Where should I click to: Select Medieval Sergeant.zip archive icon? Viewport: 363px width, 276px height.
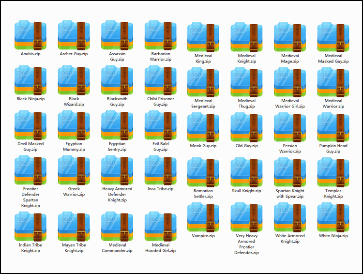203,82
